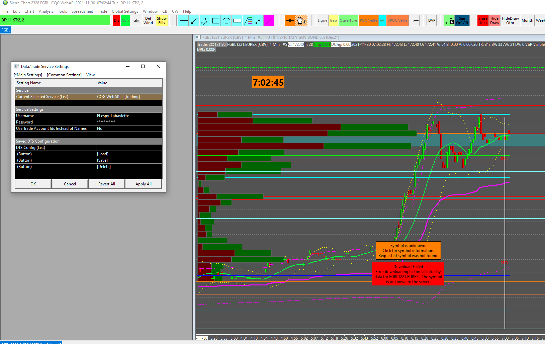Image resolution: width=545 pixels, height=344 pixels.
Task: Open the Current Selected Service list
Action: [x=129, y=97]
